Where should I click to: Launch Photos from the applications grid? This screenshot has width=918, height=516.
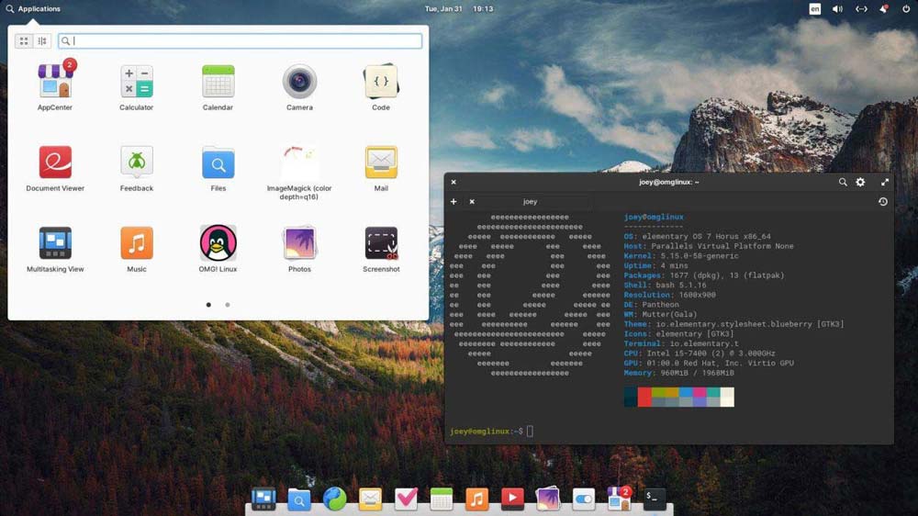tap(299, 248)
